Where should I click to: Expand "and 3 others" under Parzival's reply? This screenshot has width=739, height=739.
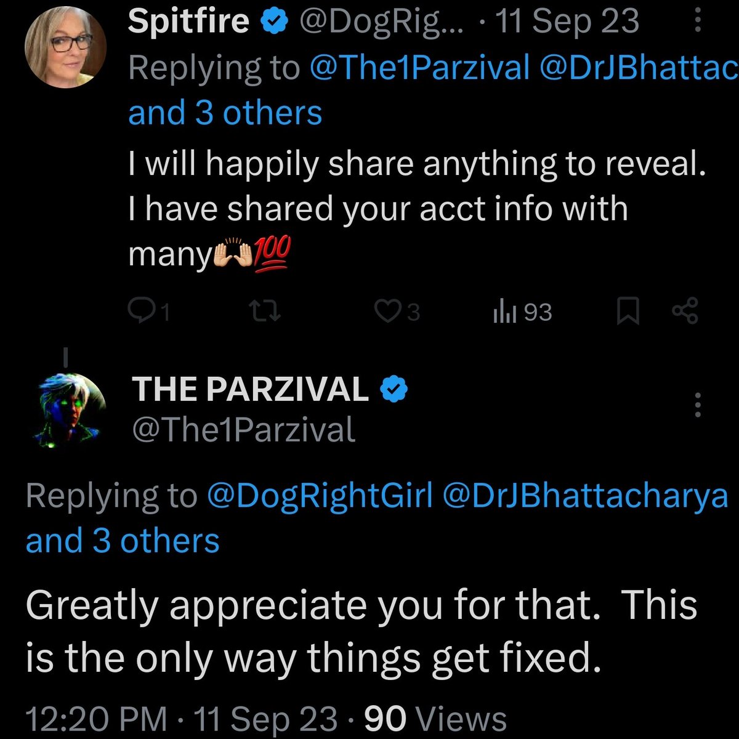click(x=123, y=541)
